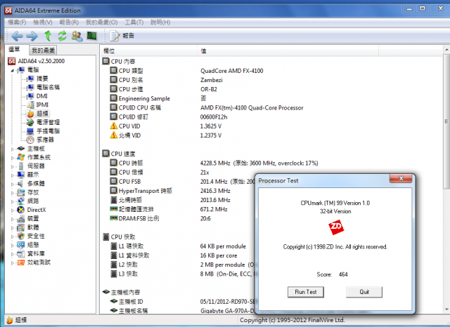Select the CPU 類型 row
Image resolution: width=450 pixels, height=327 pixels.
[x=186, y=71]
